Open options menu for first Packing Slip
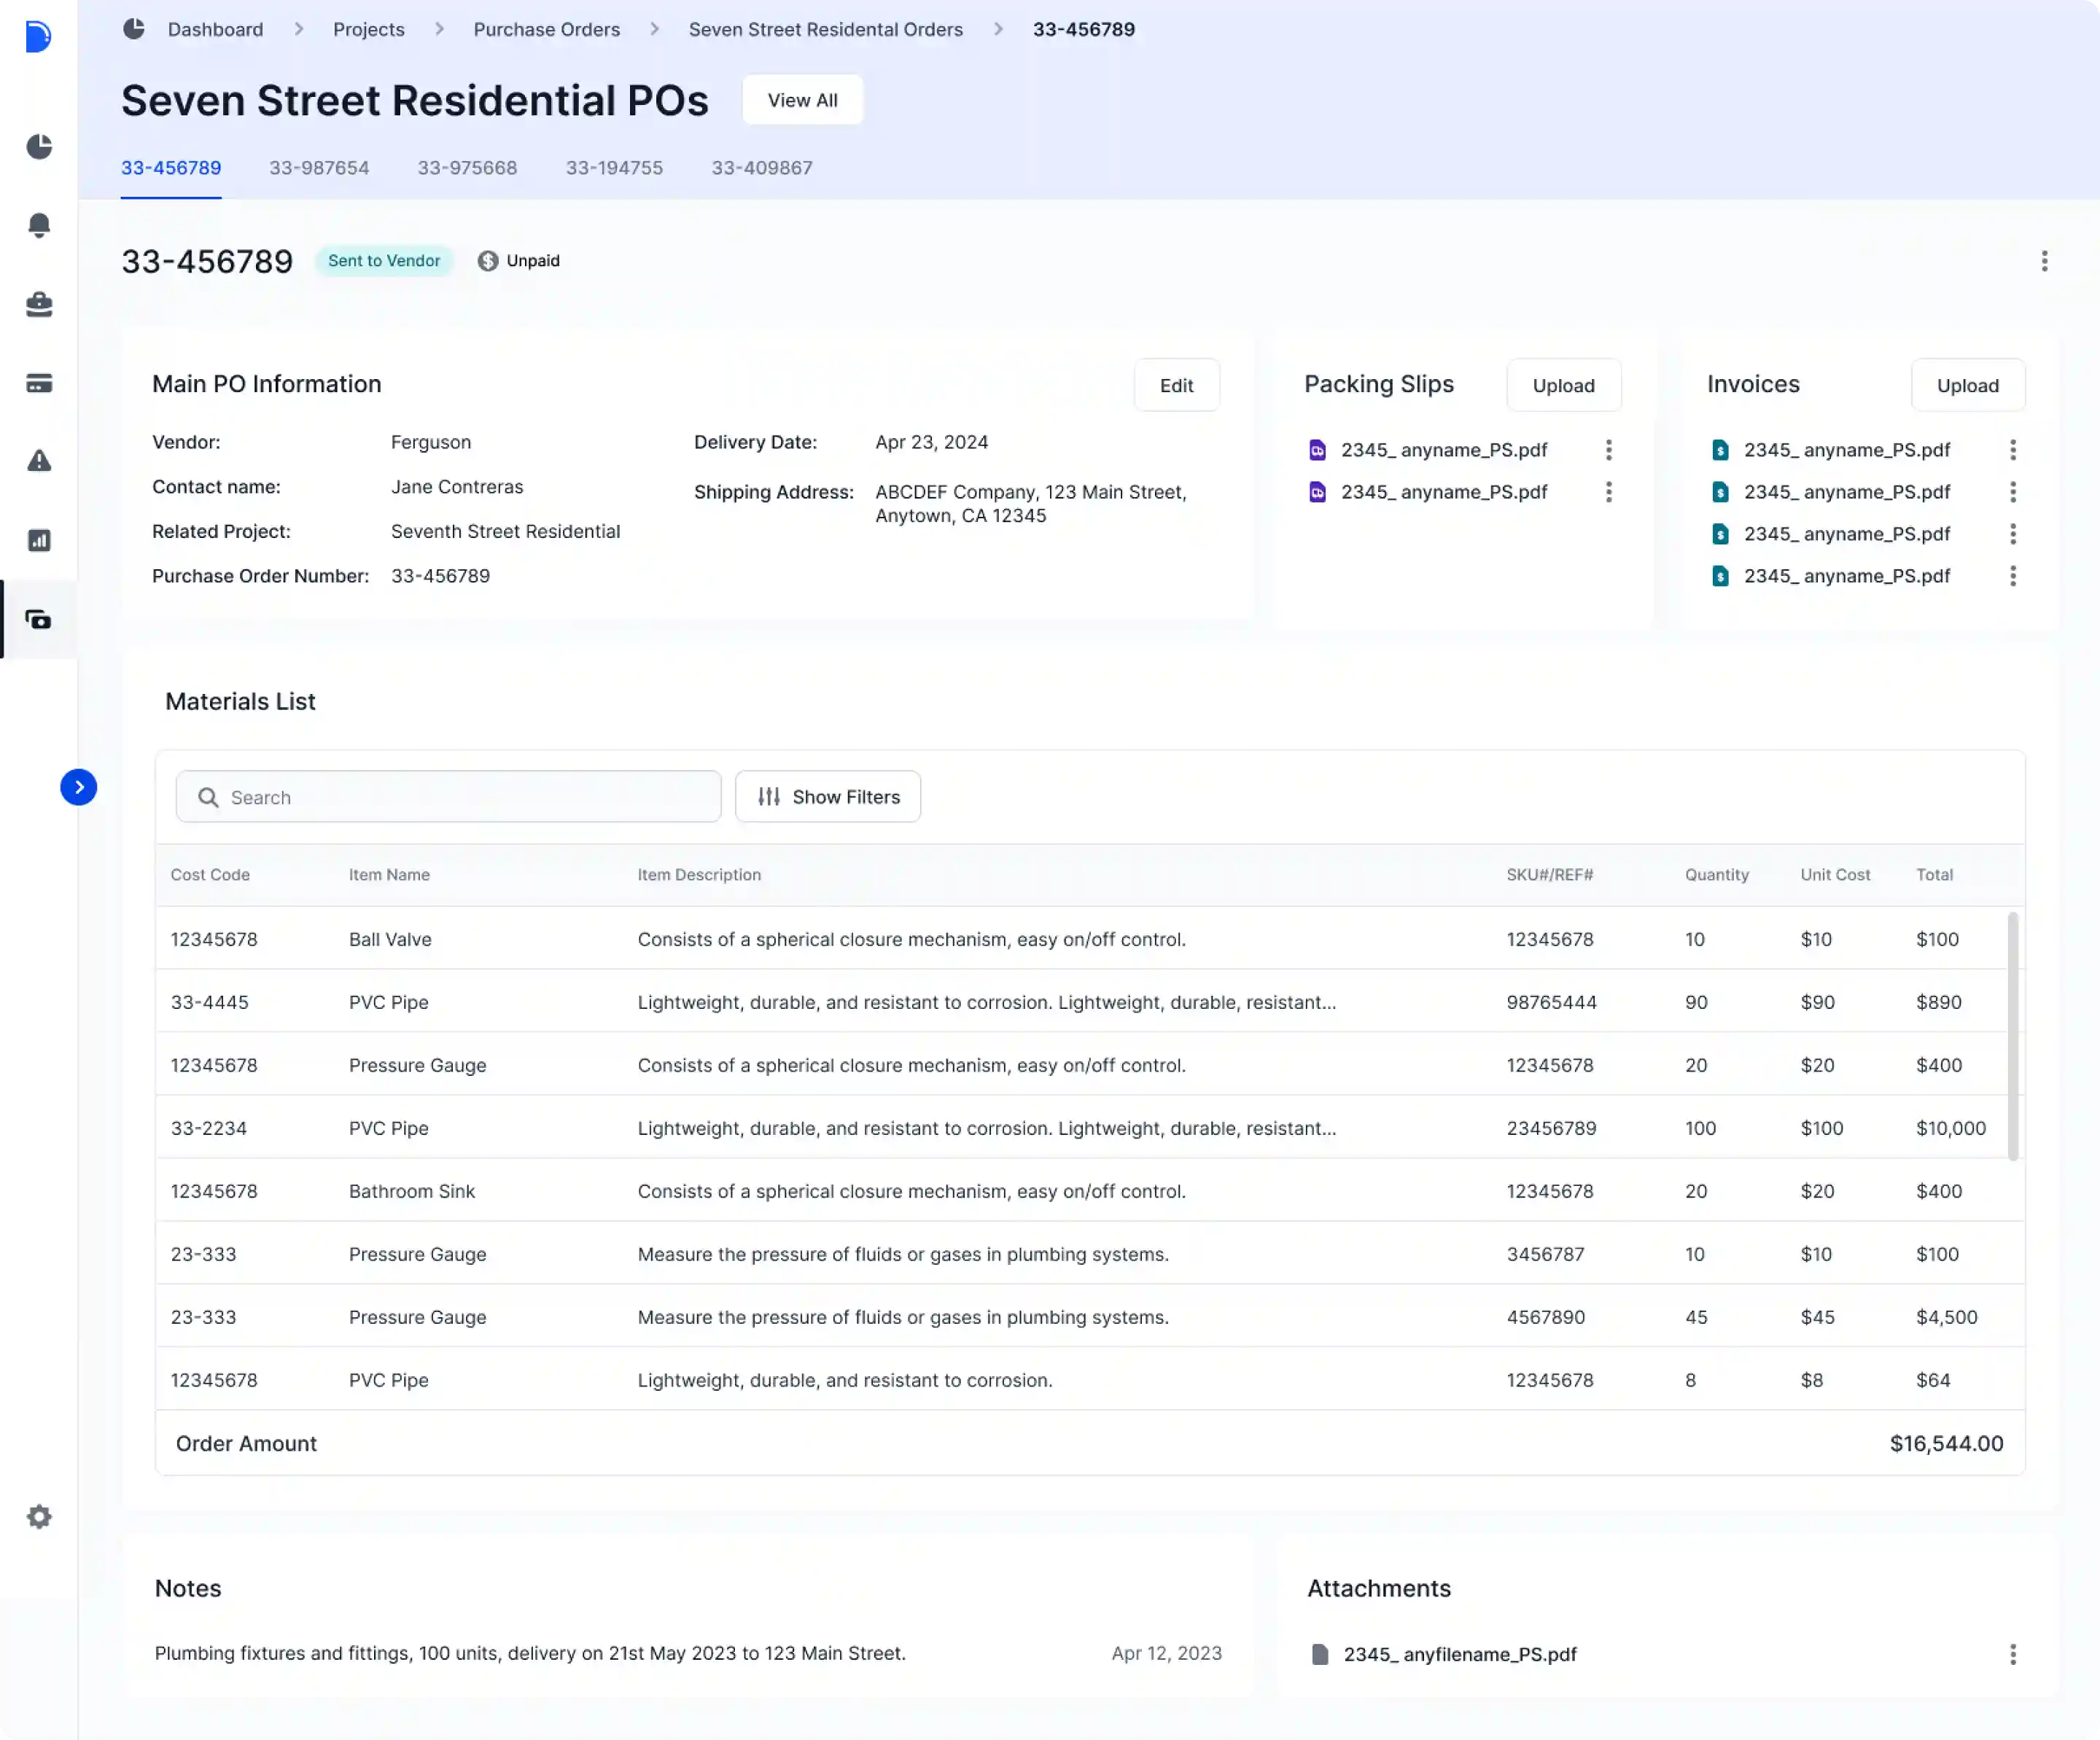The width and height of the screenshot is (2100, 1740). (x=1609, y=450)
